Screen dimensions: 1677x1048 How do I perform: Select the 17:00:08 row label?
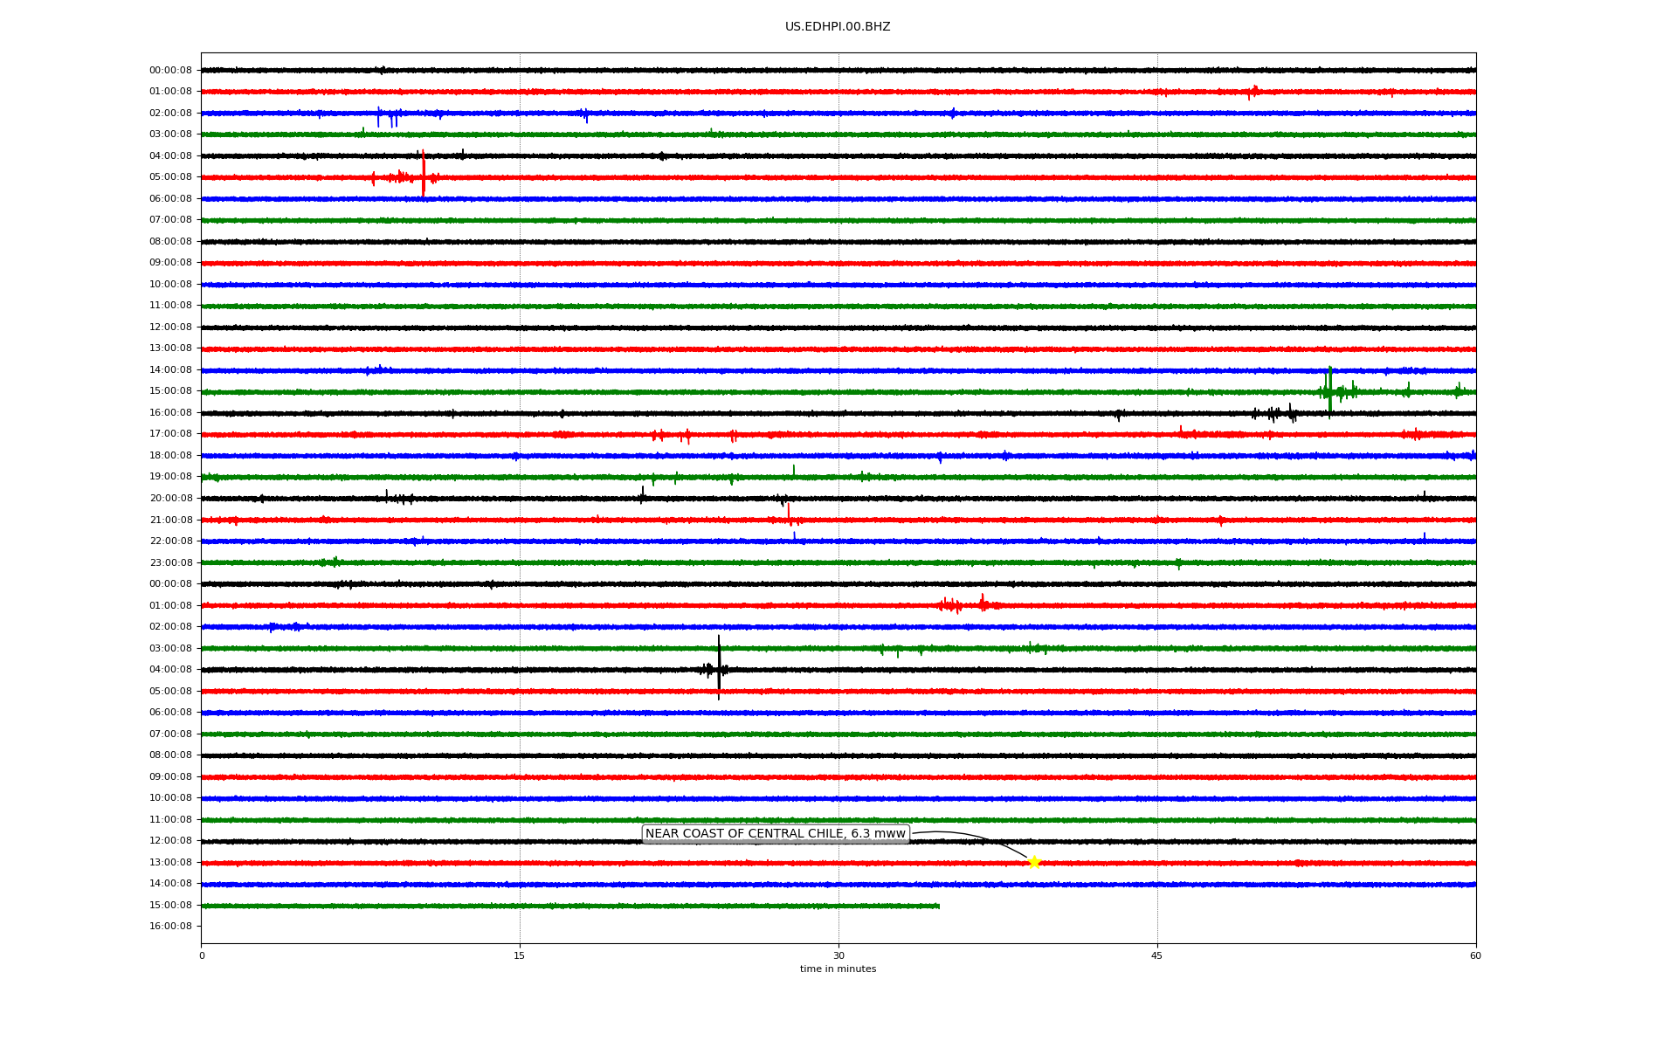[x=170, y=434]
